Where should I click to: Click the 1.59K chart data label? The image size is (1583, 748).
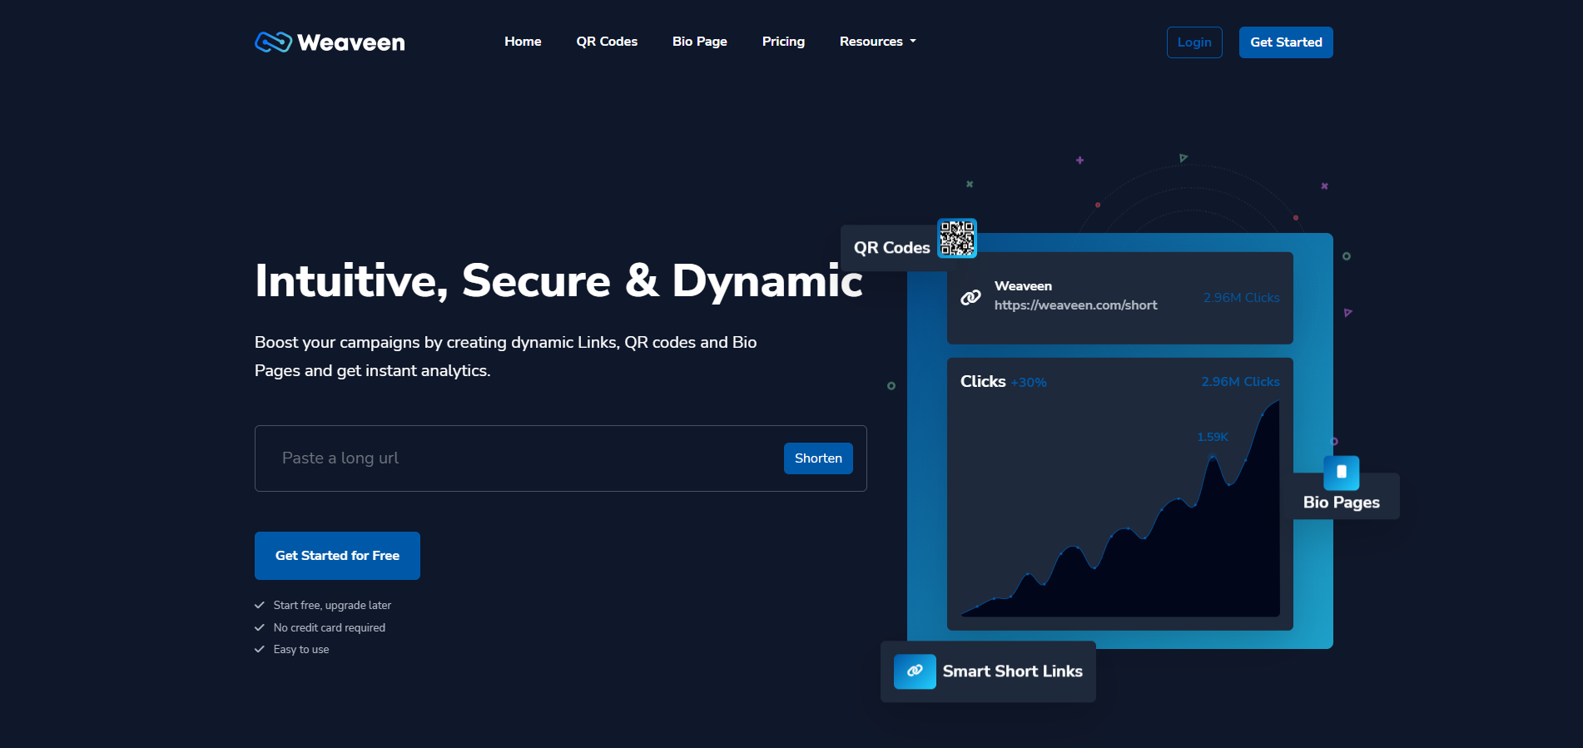coord(1213,437)
